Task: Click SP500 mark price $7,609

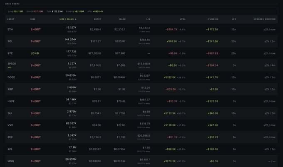Action: (121, 65)
